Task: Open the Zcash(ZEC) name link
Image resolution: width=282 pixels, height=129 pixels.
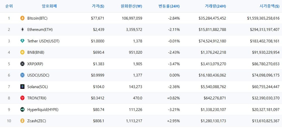Action: pos(37,121)
